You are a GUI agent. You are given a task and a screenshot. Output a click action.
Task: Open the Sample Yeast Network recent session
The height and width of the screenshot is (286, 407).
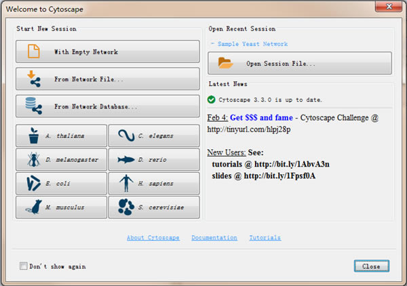[248, 43]
